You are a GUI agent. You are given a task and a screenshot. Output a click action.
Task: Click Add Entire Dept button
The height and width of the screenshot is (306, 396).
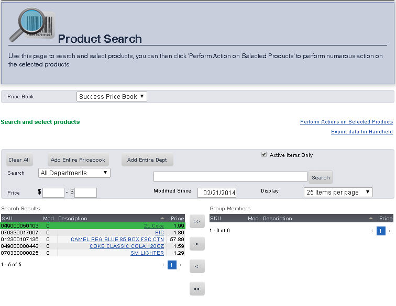pyautogui.click(x=147, y=160)
